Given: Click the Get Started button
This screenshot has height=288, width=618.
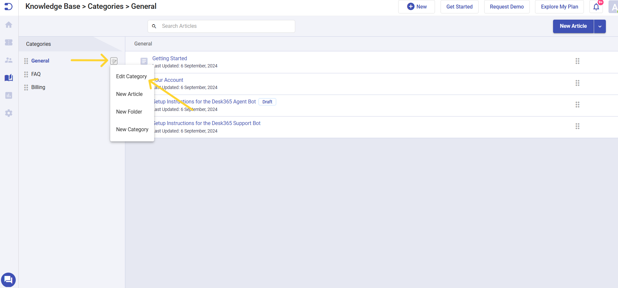Looking at the screenshot, I should pos(459,7).
